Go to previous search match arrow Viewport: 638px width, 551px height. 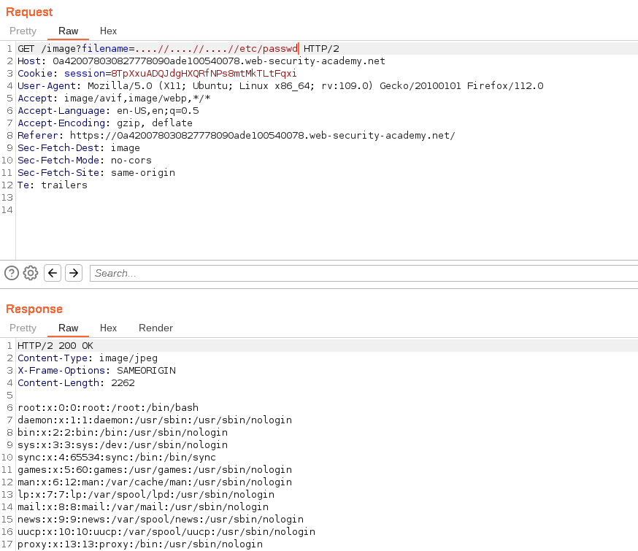click(53, 273)
